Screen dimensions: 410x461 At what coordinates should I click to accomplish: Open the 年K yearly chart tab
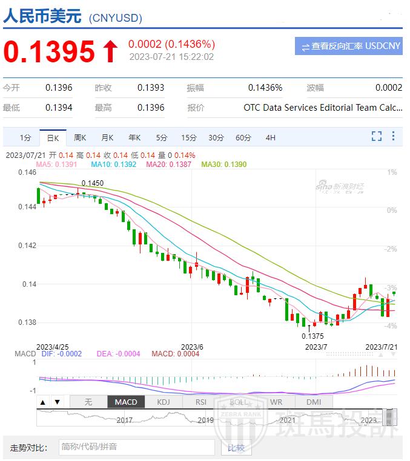(x=134, y=137)
